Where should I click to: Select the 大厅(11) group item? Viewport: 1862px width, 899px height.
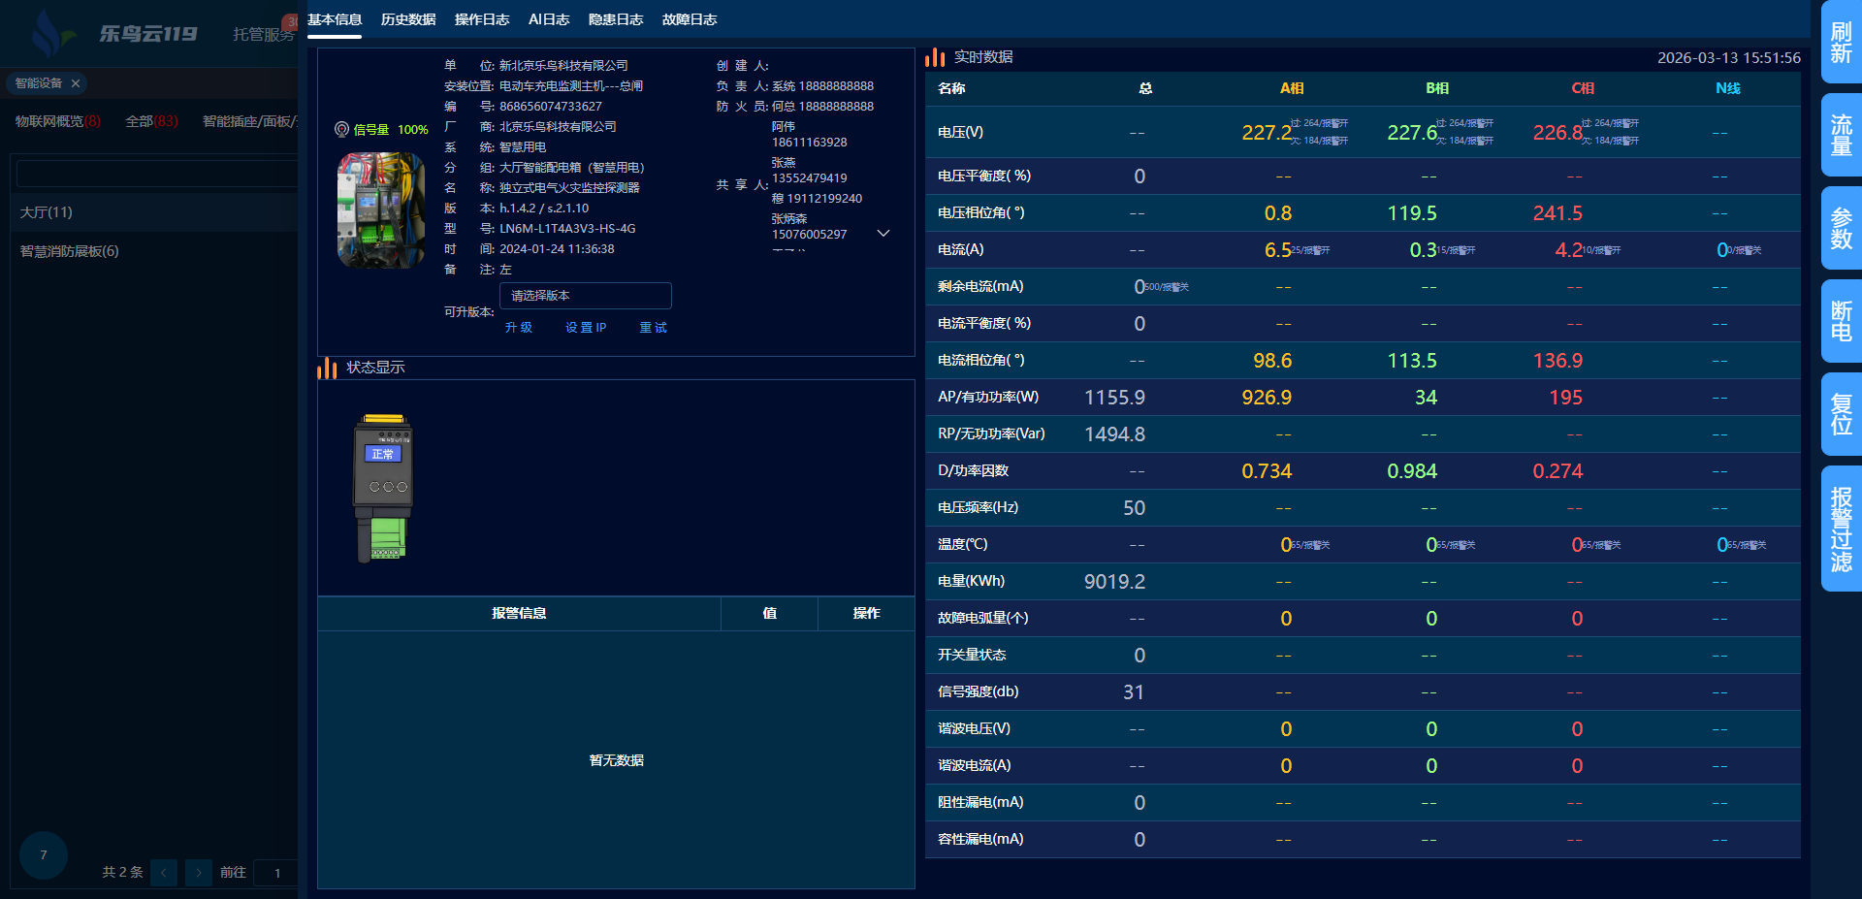(47, 212)
